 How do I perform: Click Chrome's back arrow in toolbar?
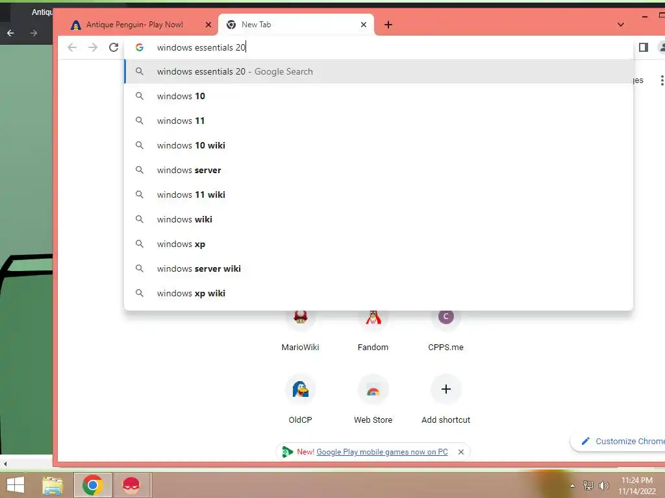point(72,47)
